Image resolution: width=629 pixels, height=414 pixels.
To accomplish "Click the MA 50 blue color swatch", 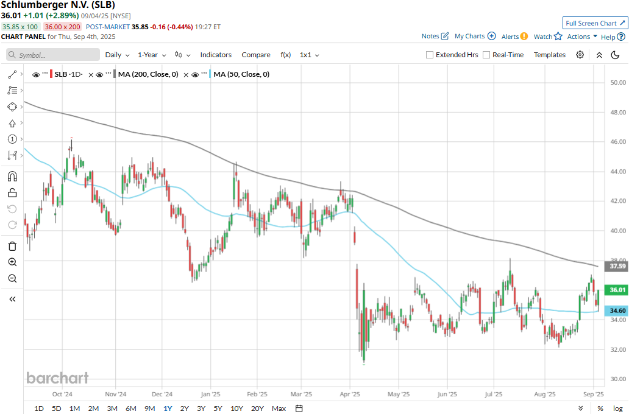I will [210, 74].
